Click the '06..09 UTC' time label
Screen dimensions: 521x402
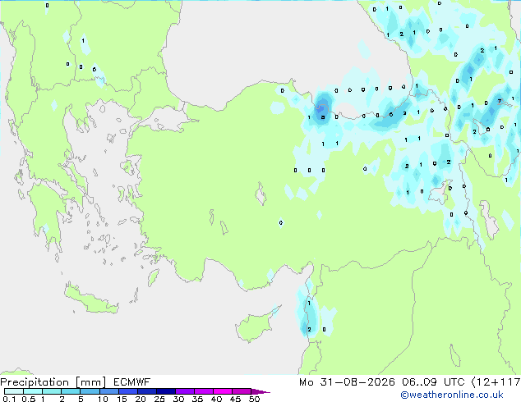433,382
